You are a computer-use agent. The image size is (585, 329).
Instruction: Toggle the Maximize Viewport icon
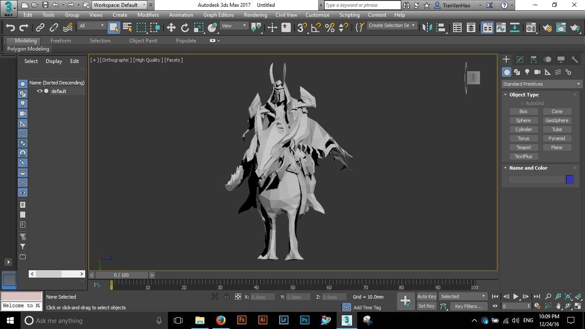pyautogui.click(x=578, y=306)
